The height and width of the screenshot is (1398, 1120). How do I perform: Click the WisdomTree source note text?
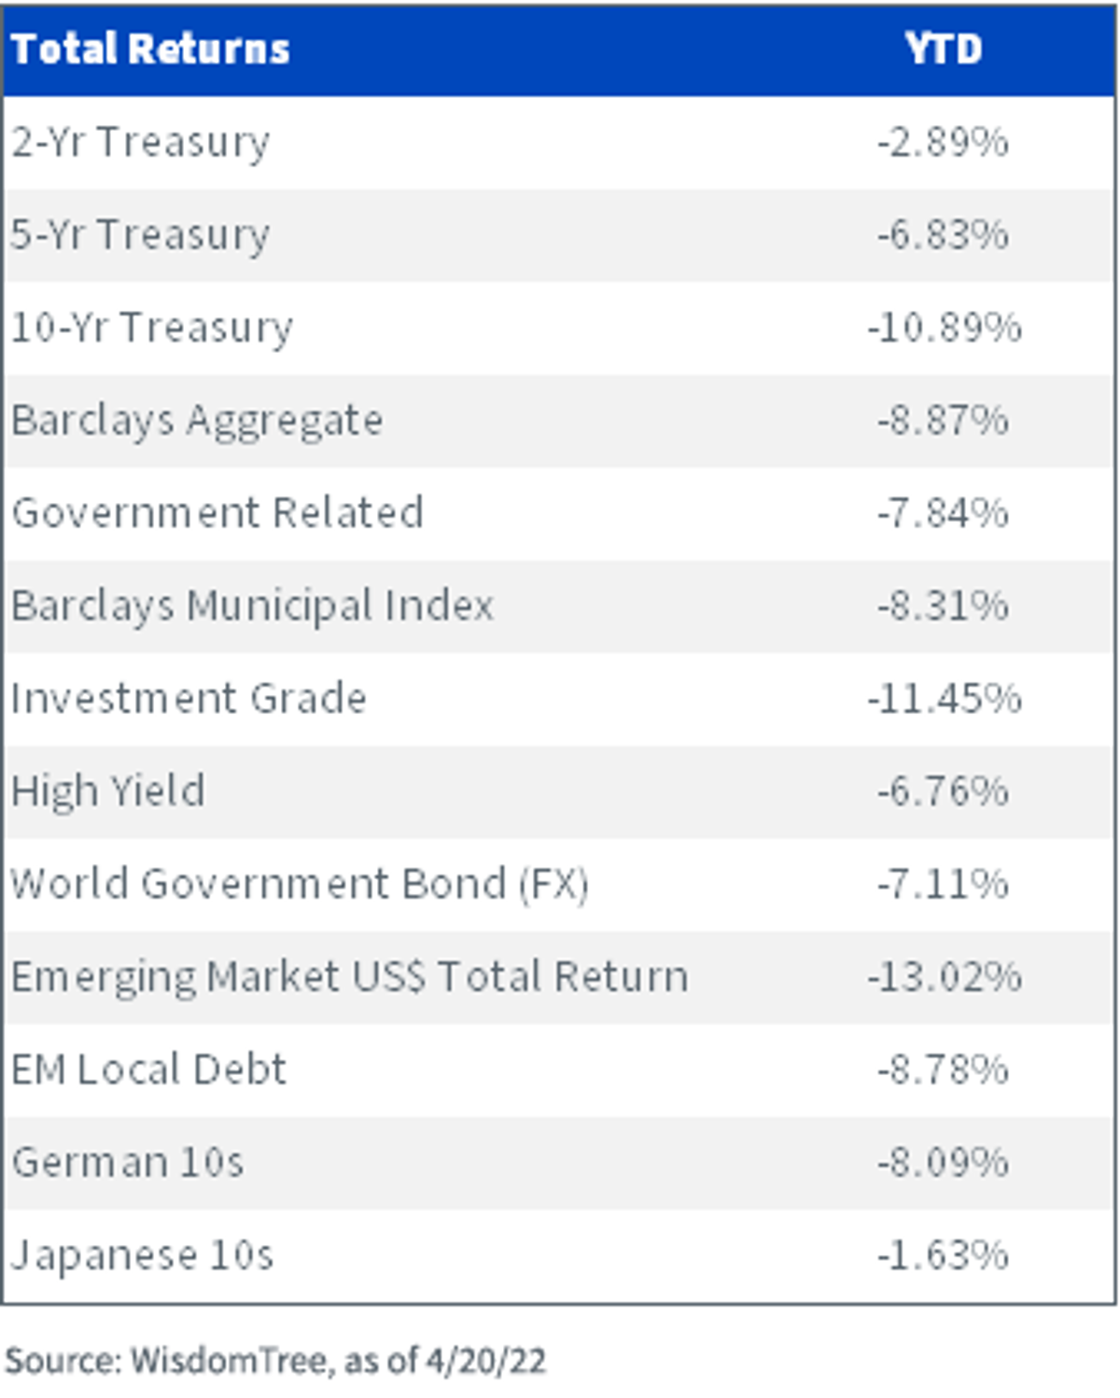tap(275, 1362)
